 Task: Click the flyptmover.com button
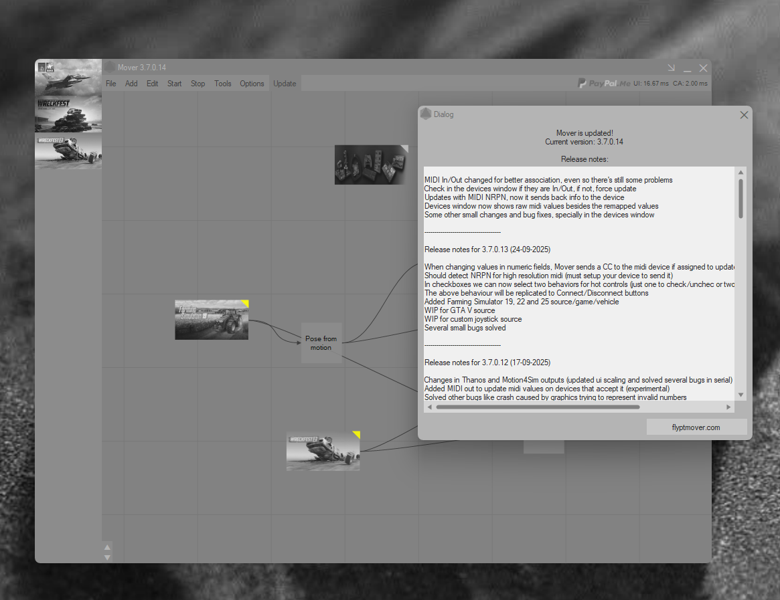[x=696, y=427]
